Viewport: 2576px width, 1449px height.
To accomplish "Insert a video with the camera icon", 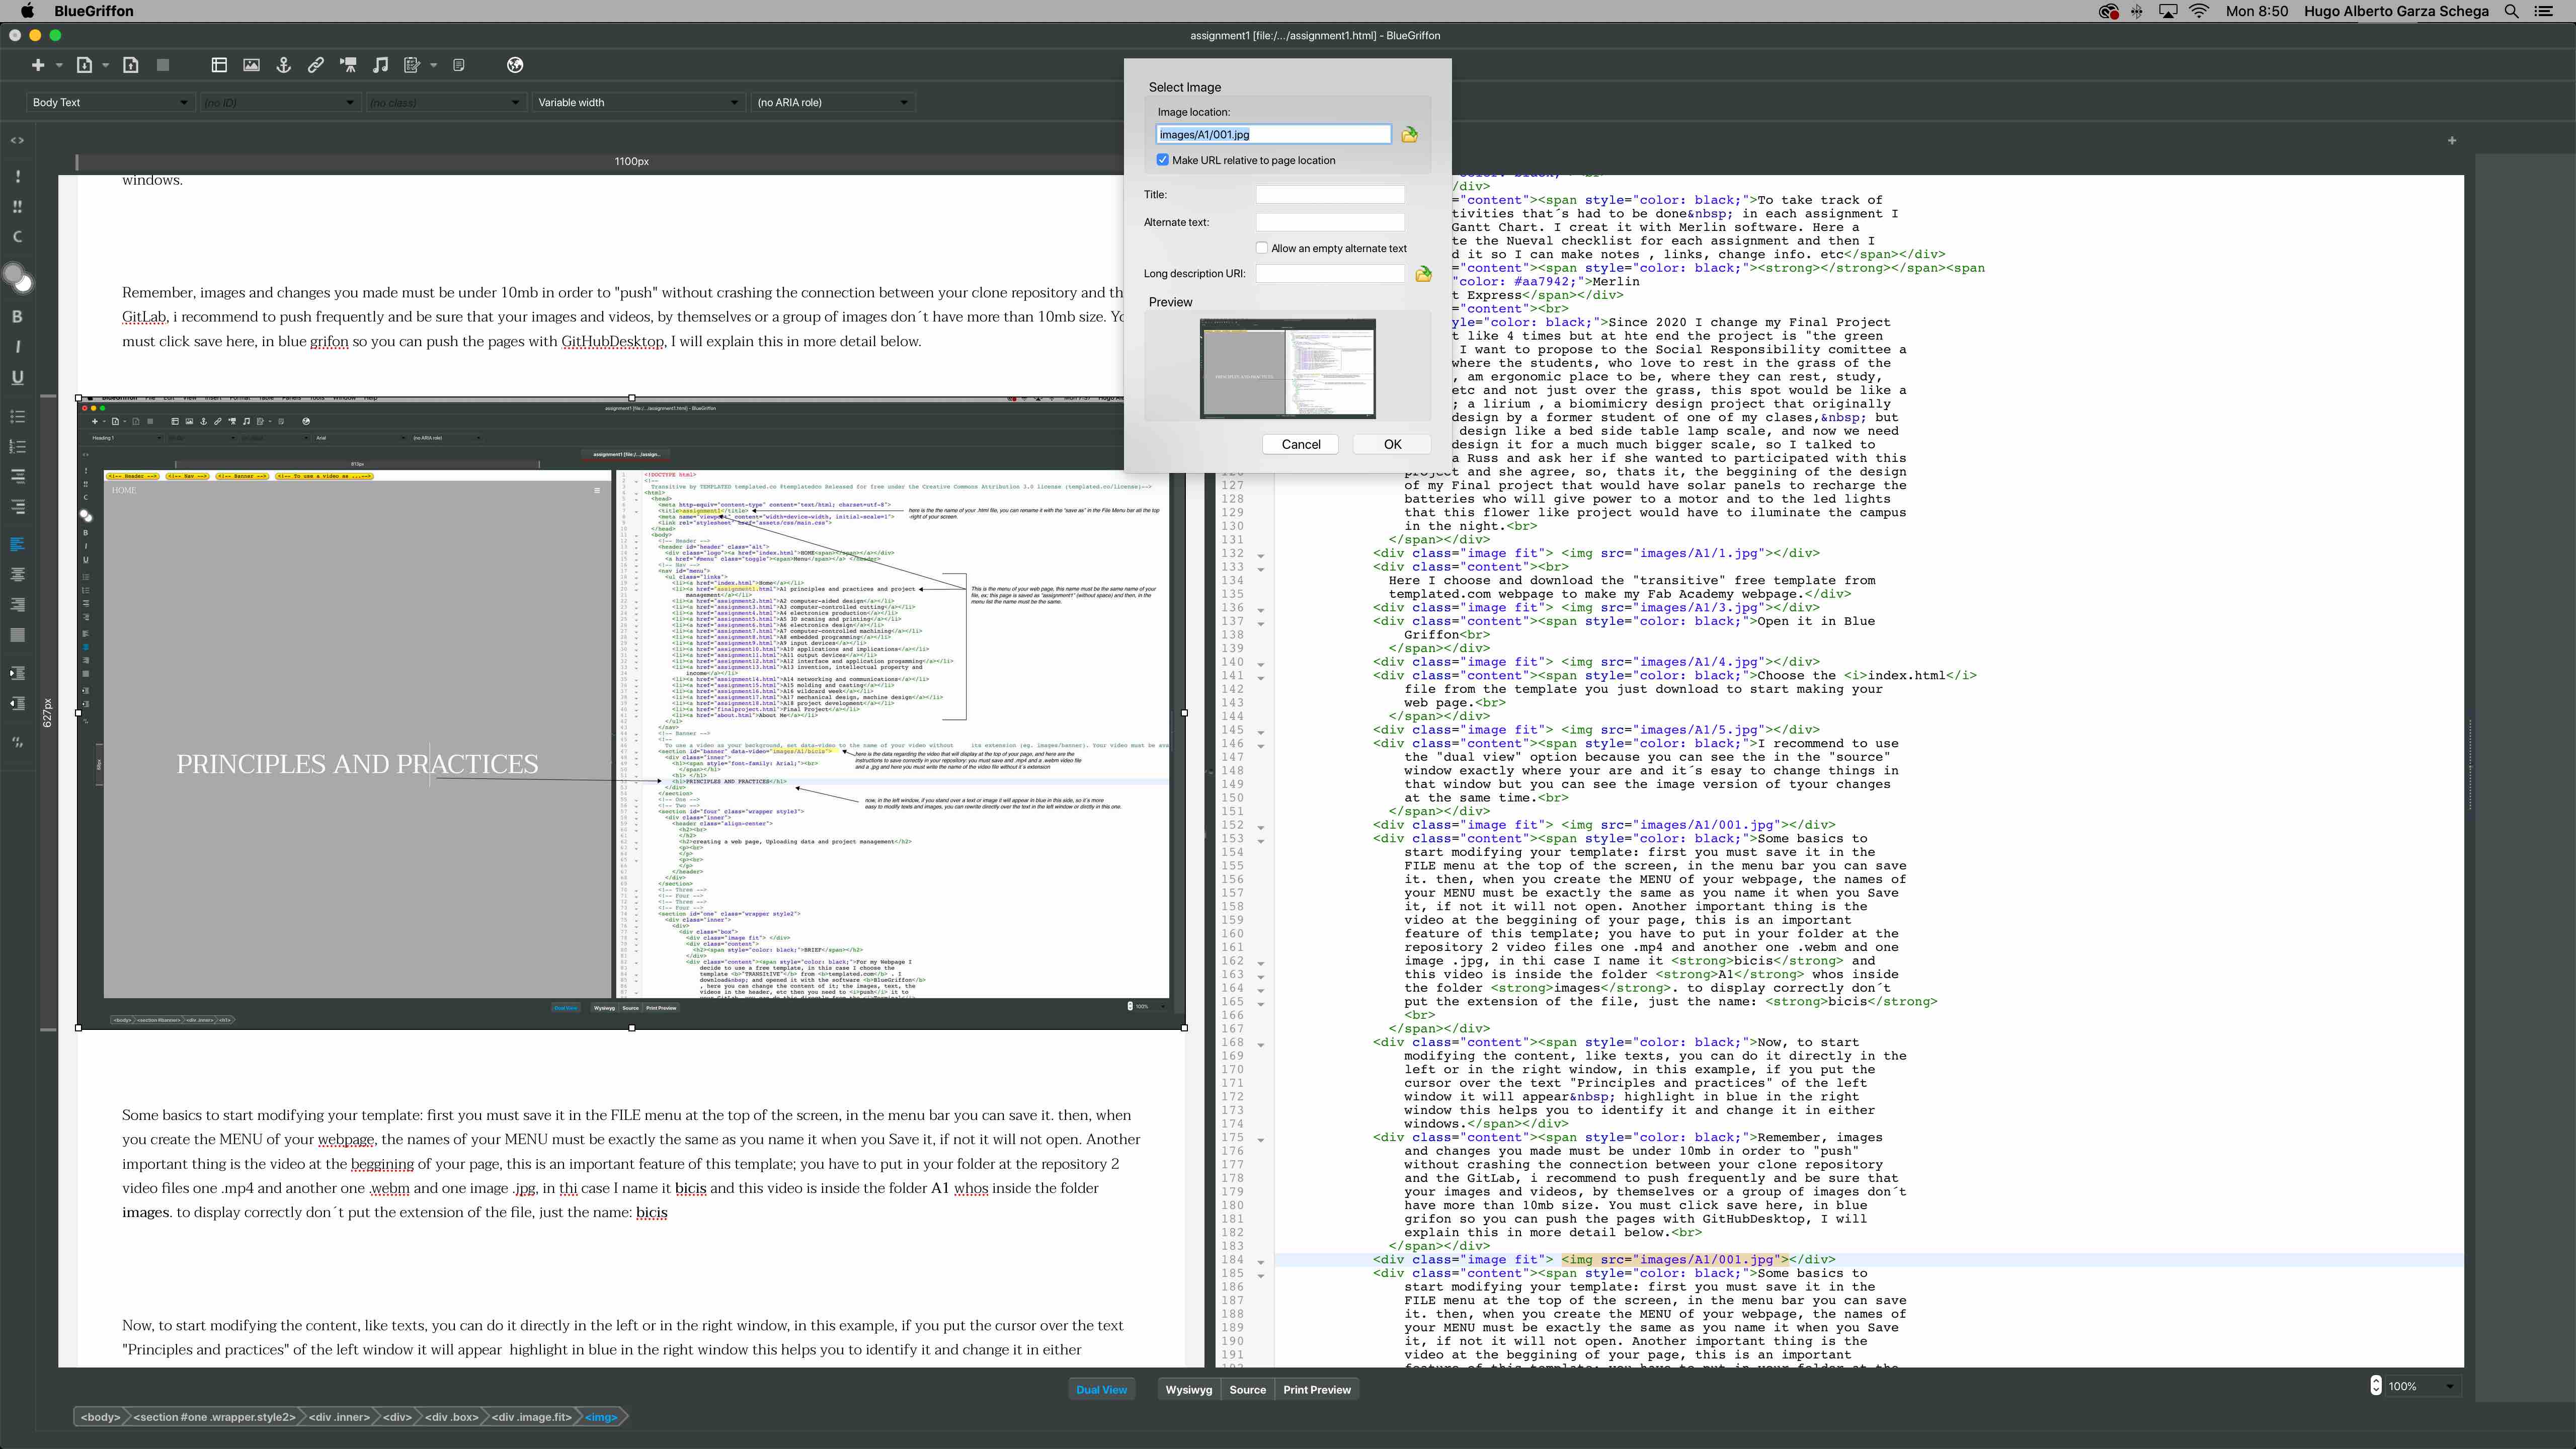I will pos(348,65).
